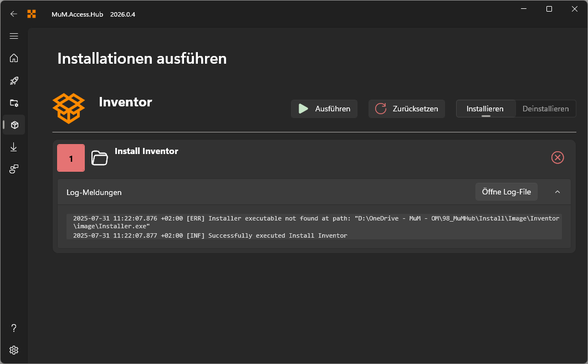Cancel the Install Inventor step
This screenshot has height=364, width=588.
click(x=558, y=157)
